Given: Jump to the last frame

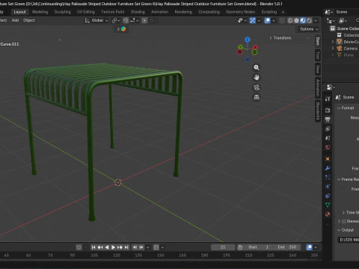Looking at the screenshot, I should coord(126,247).
